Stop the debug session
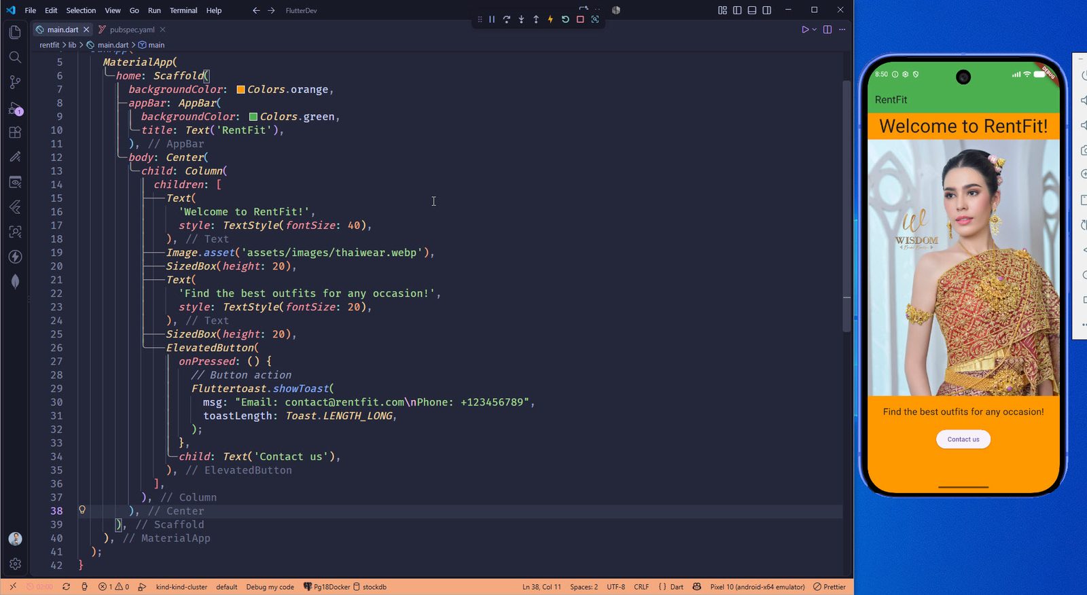The image size is (1087, 595). [x=580, y=20]
